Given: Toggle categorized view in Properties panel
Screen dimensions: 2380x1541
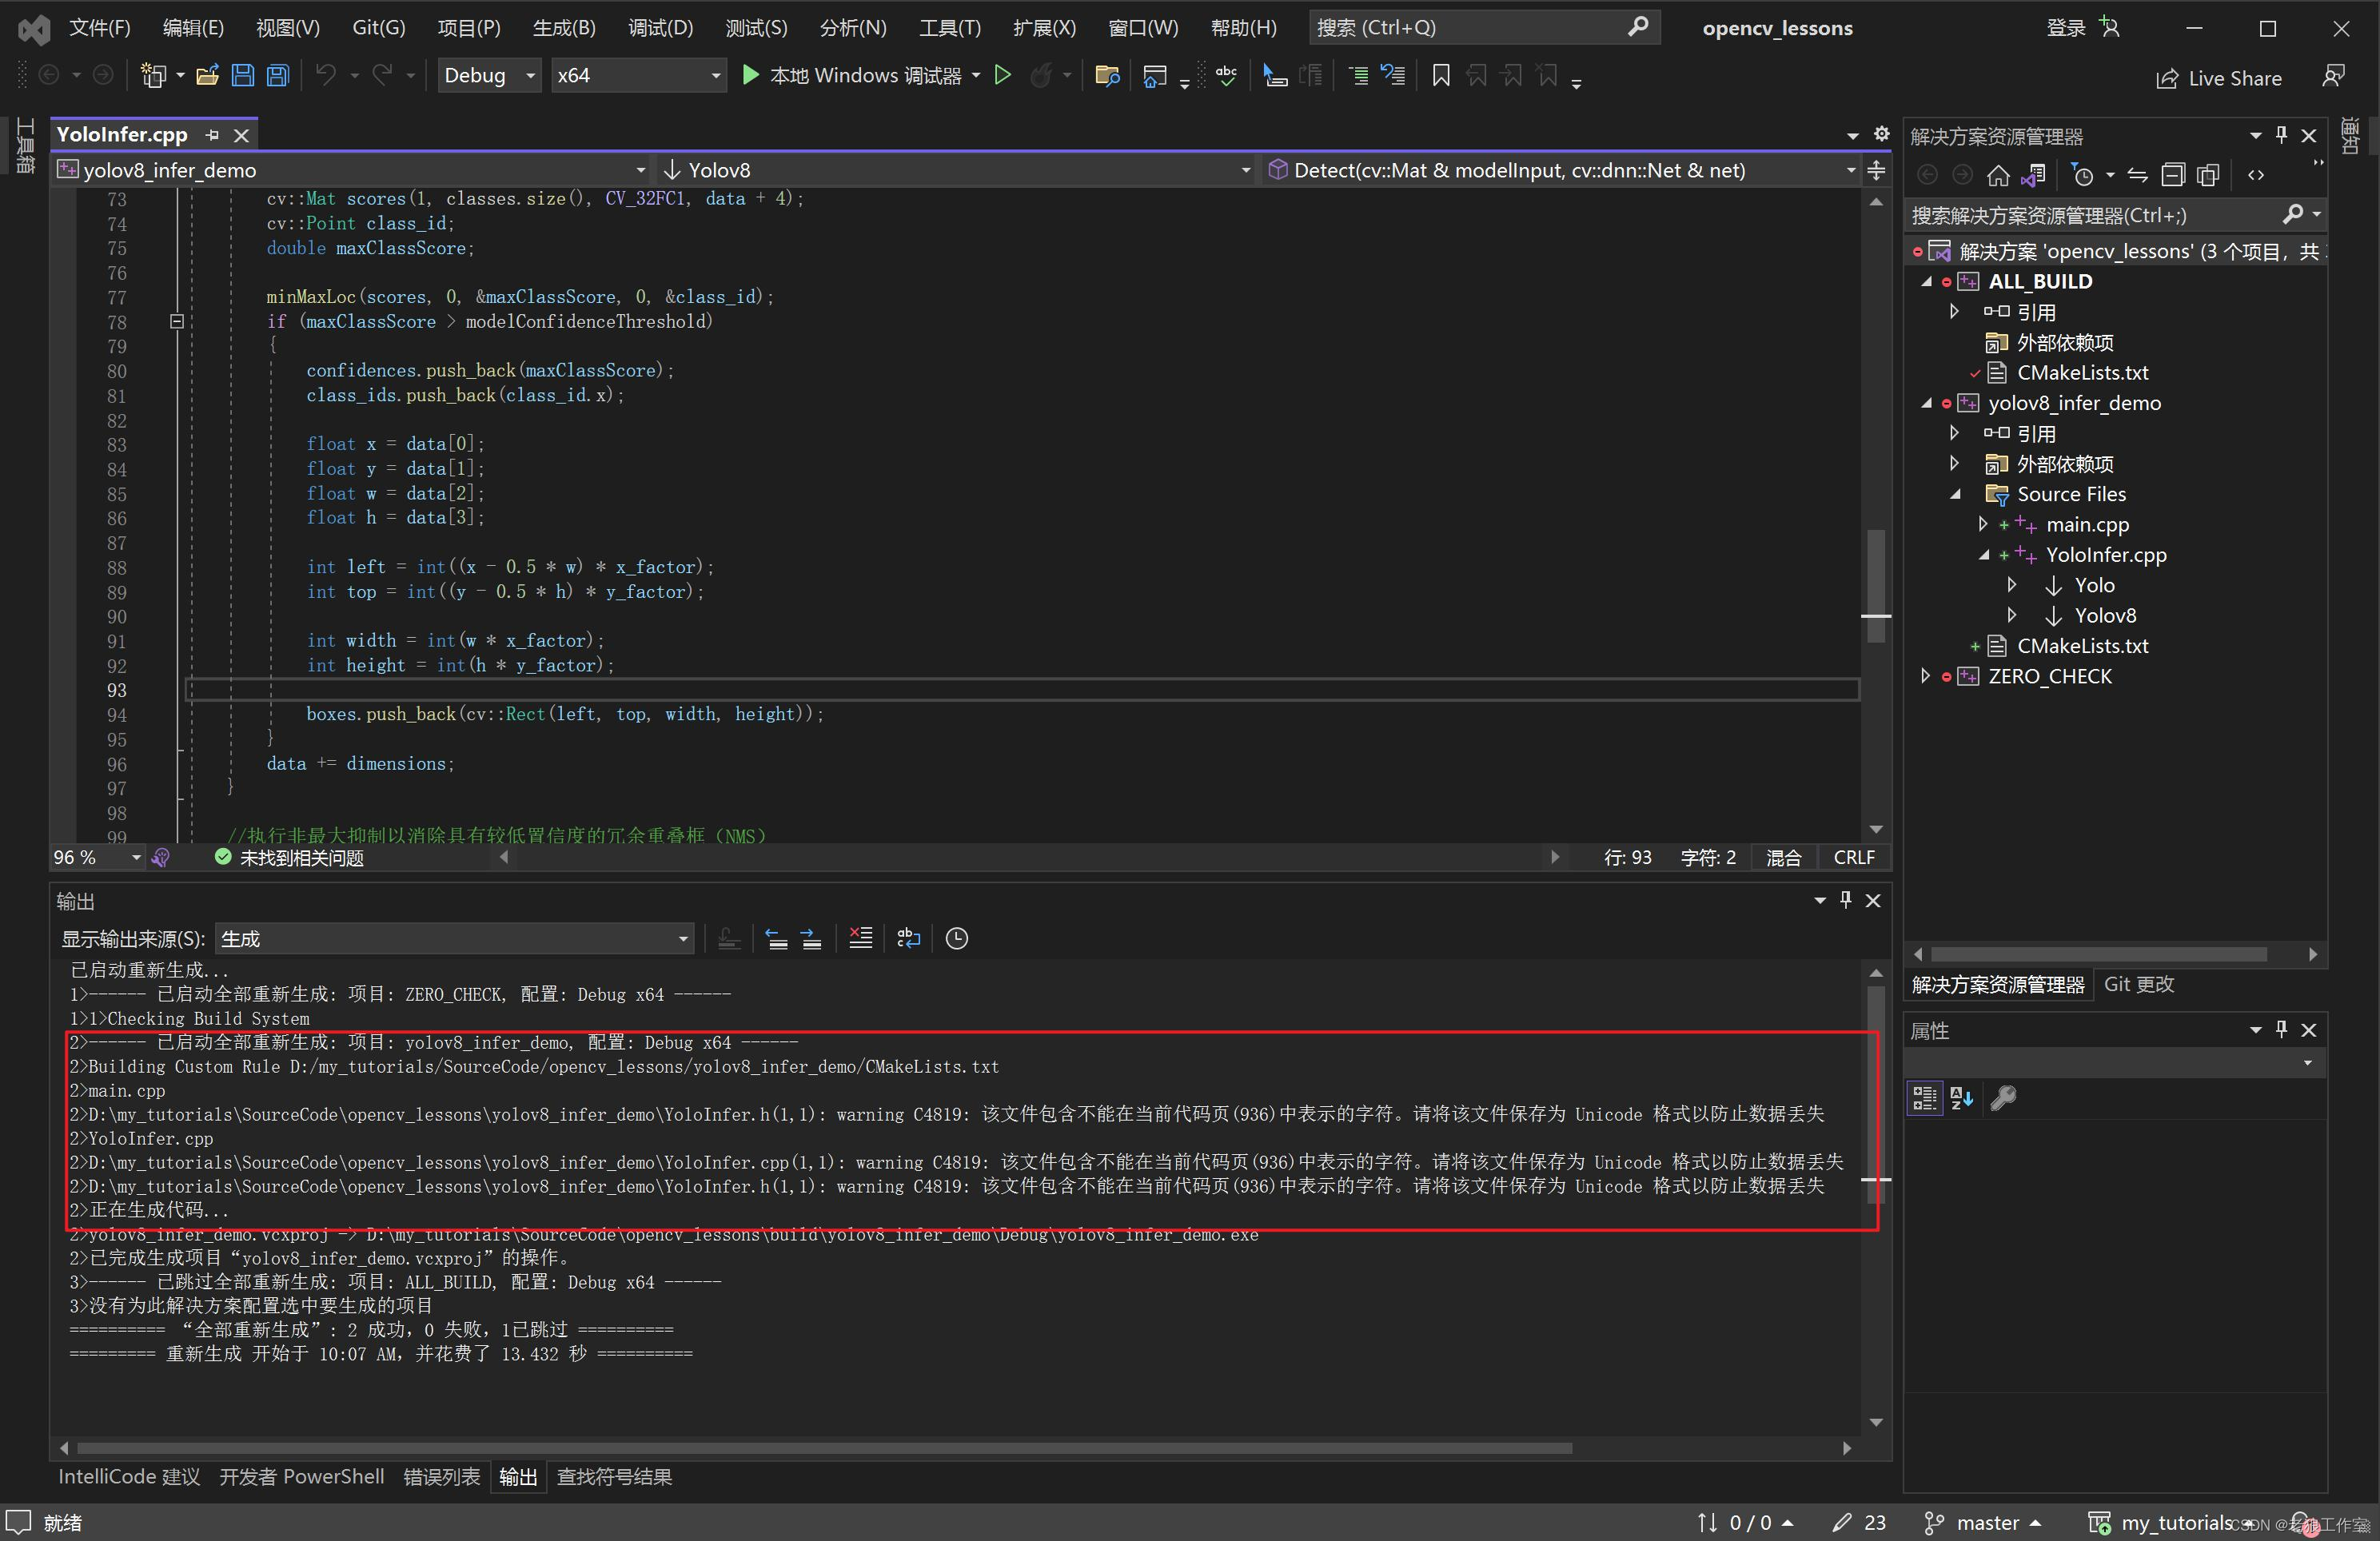Looking at the screenshot, I should coord(1924,1098).
